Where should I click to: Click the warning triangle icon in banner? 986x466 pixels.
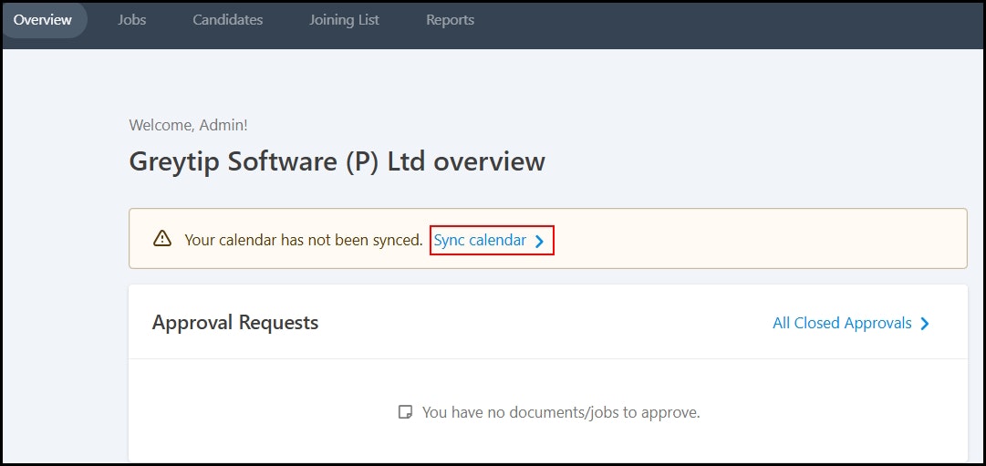pos(162,238)
